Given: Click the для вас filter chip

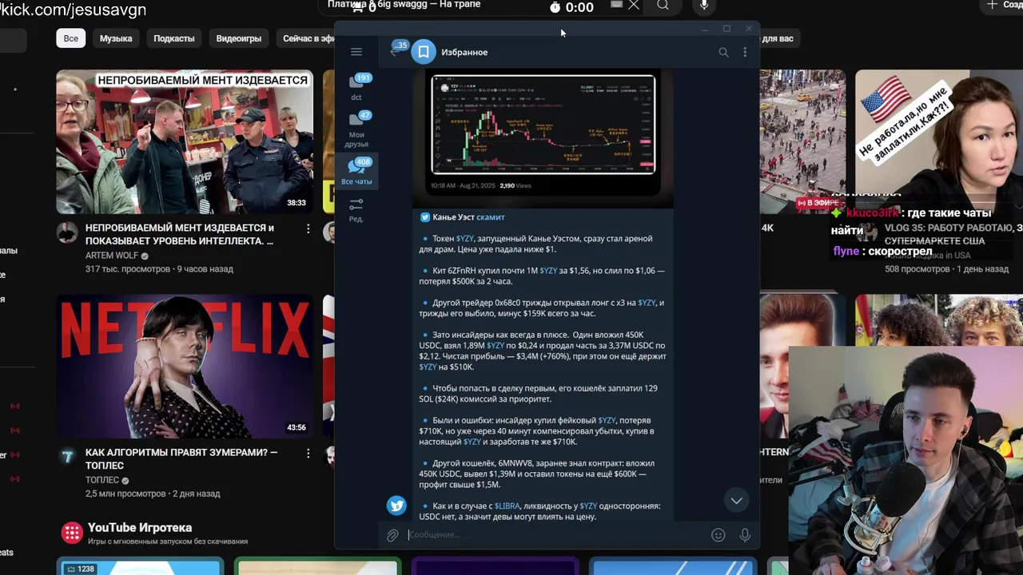Looking at the screenshot, I should 778,38.
